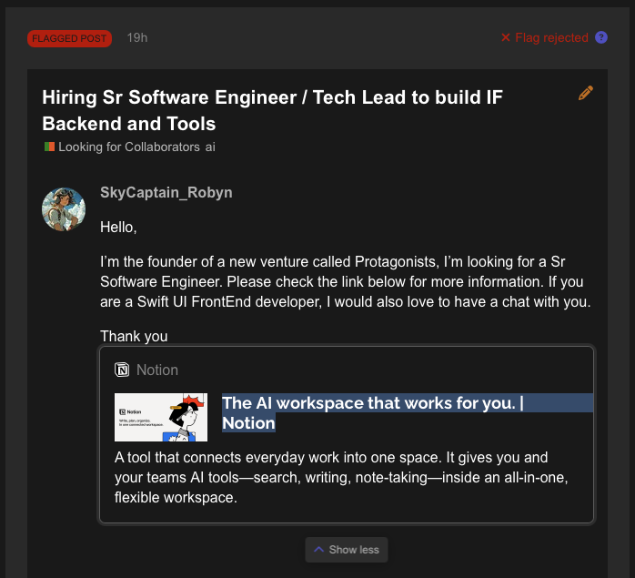The height and width of the screenshot is (578, 635).
Task: Open the Looking for Collaborators category
Action: (128, 147)
